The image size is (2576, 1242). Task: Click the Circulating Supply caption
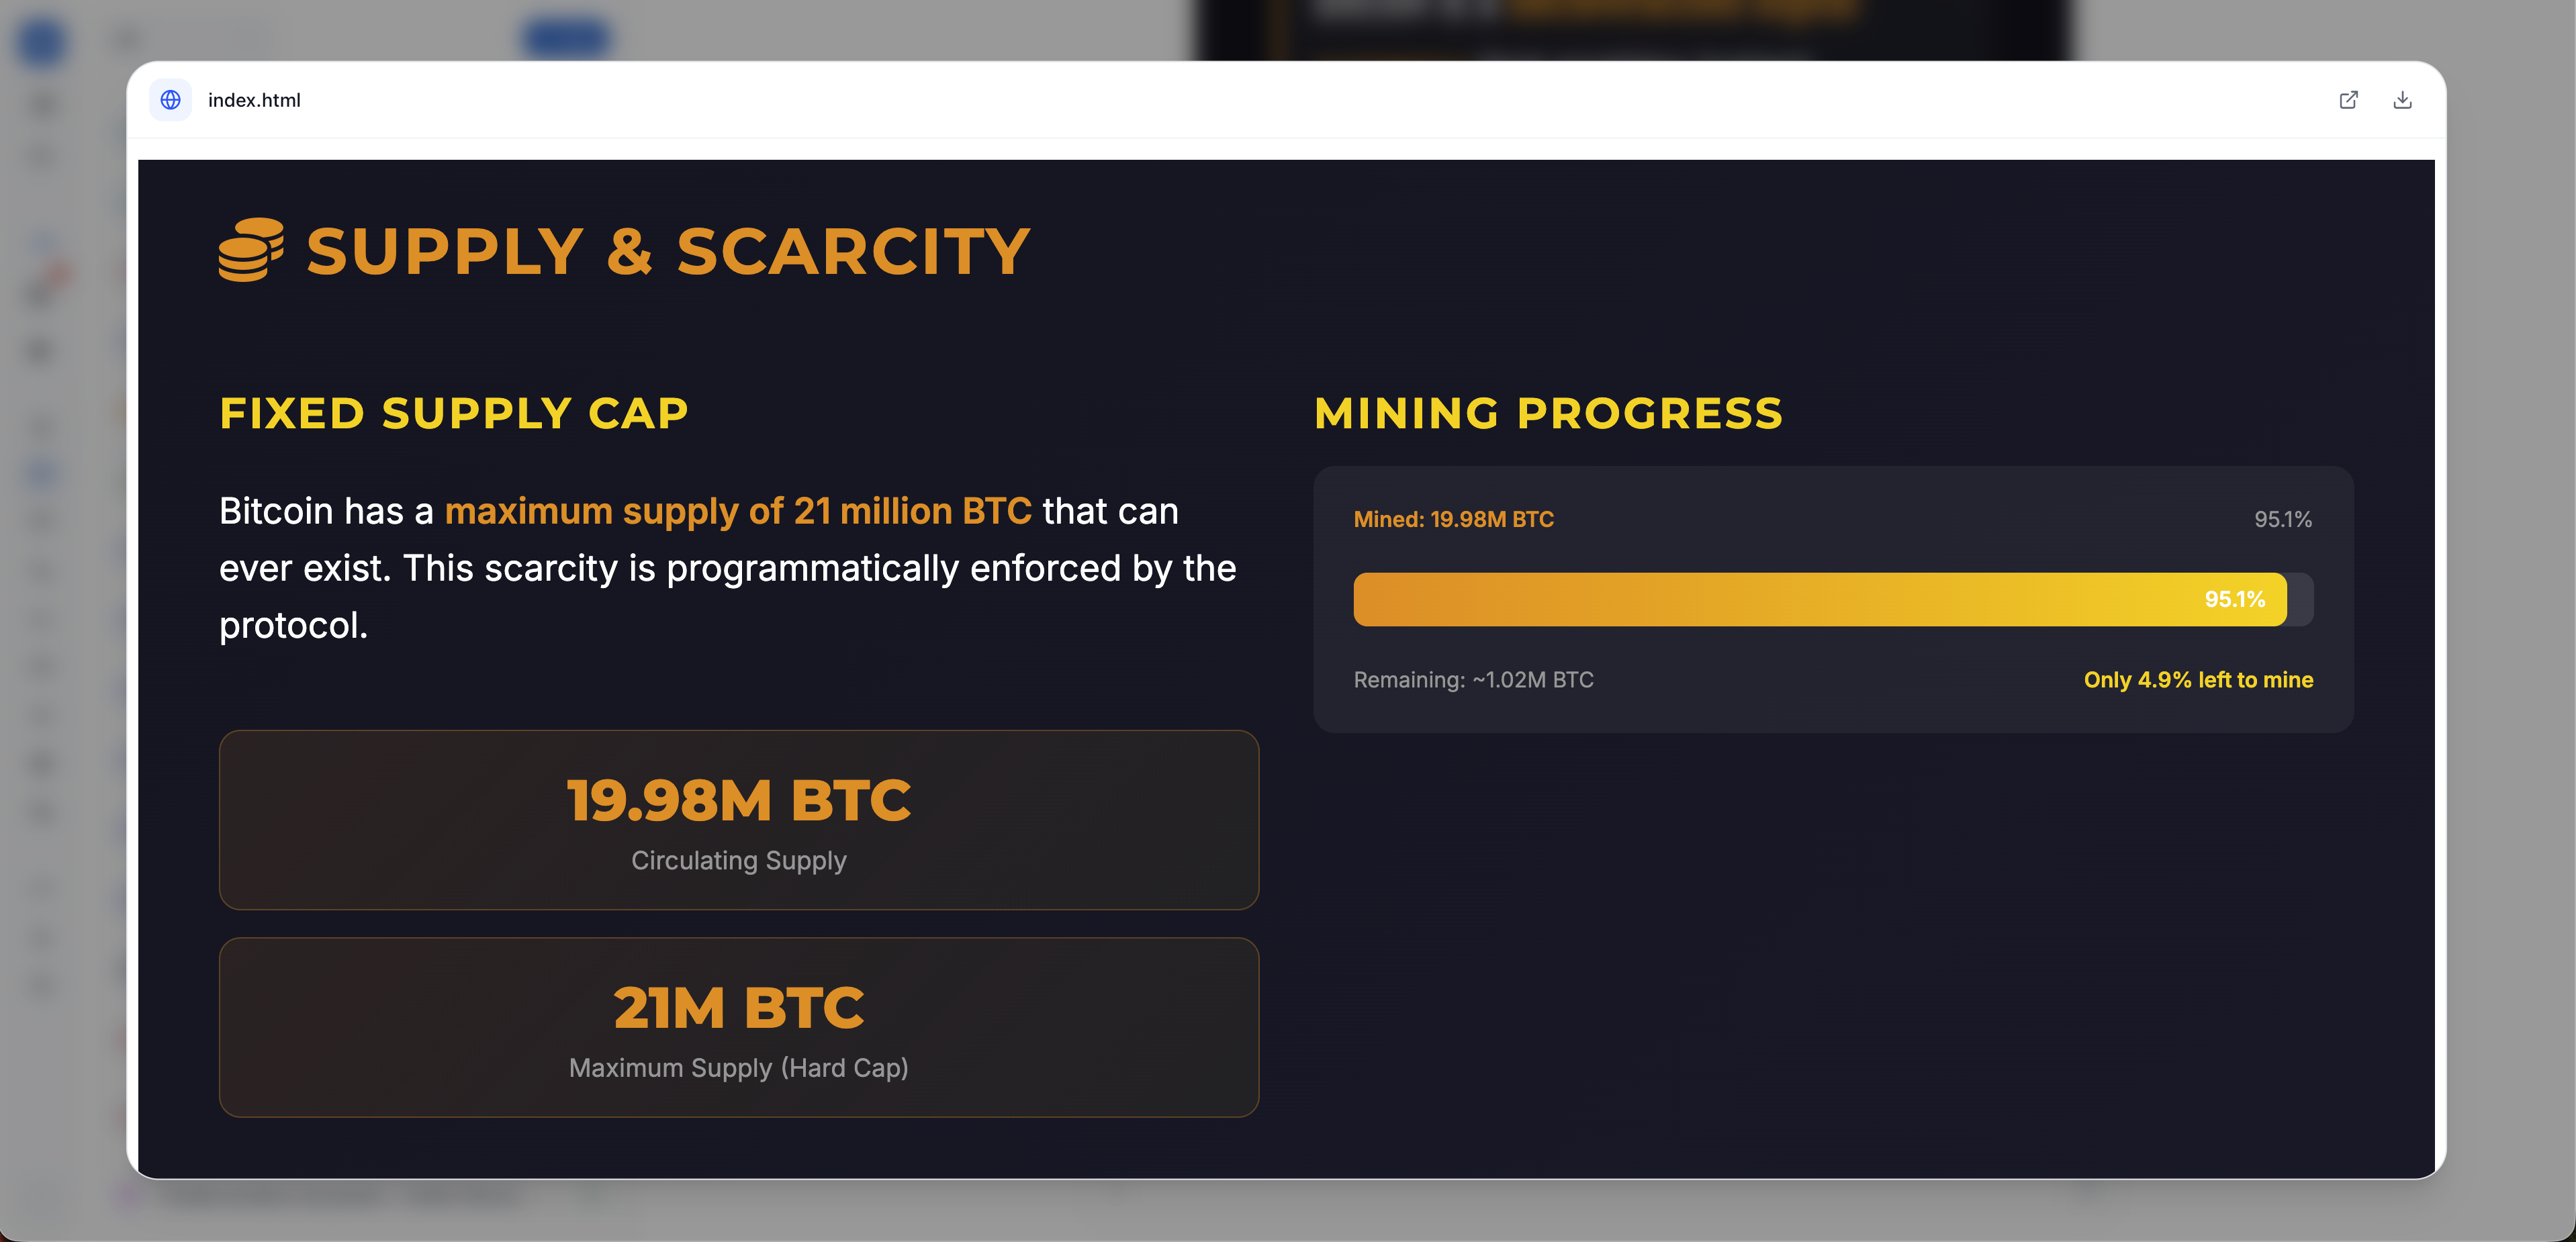tap(739, 861)
